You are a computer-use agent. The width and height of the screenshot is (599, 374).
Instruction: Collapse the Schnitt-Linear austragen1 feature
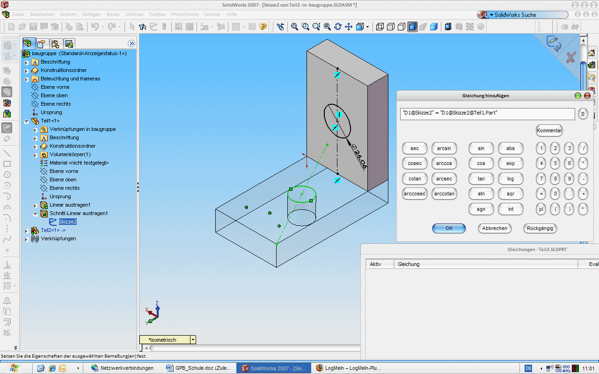pos(36,214)
